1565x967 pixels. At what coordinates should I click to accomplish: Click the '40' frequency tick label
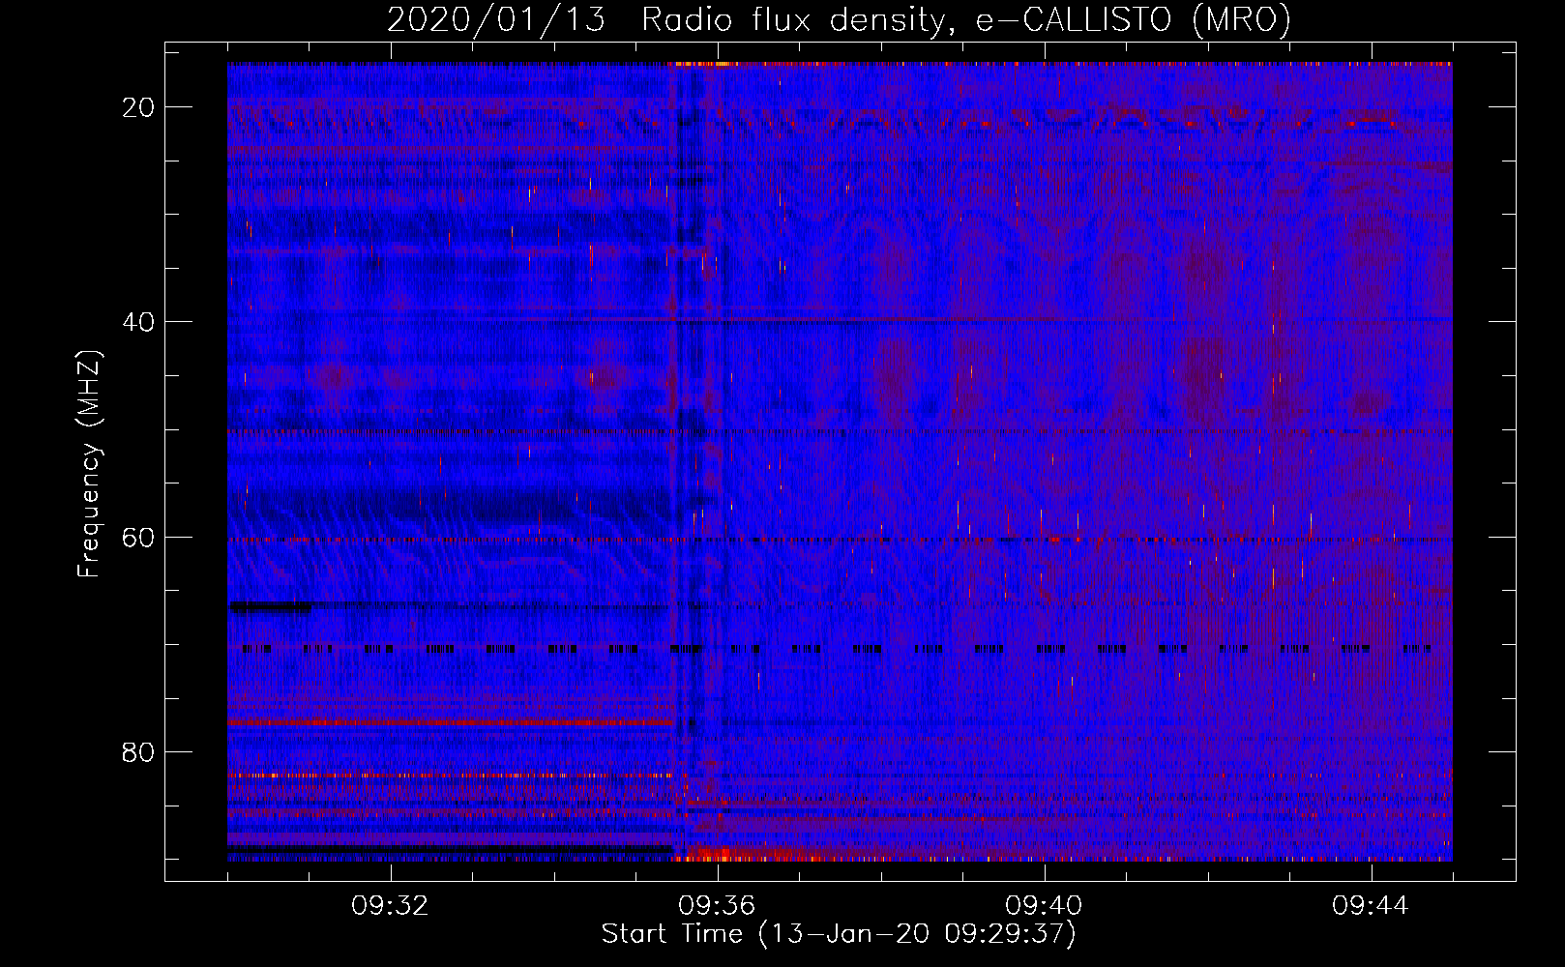tap(139, 322)
